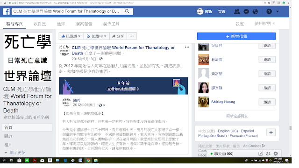Switch to the 粉絲專頁 tab
The height and width of the screenshot is (168, 299).
(14, 24)
